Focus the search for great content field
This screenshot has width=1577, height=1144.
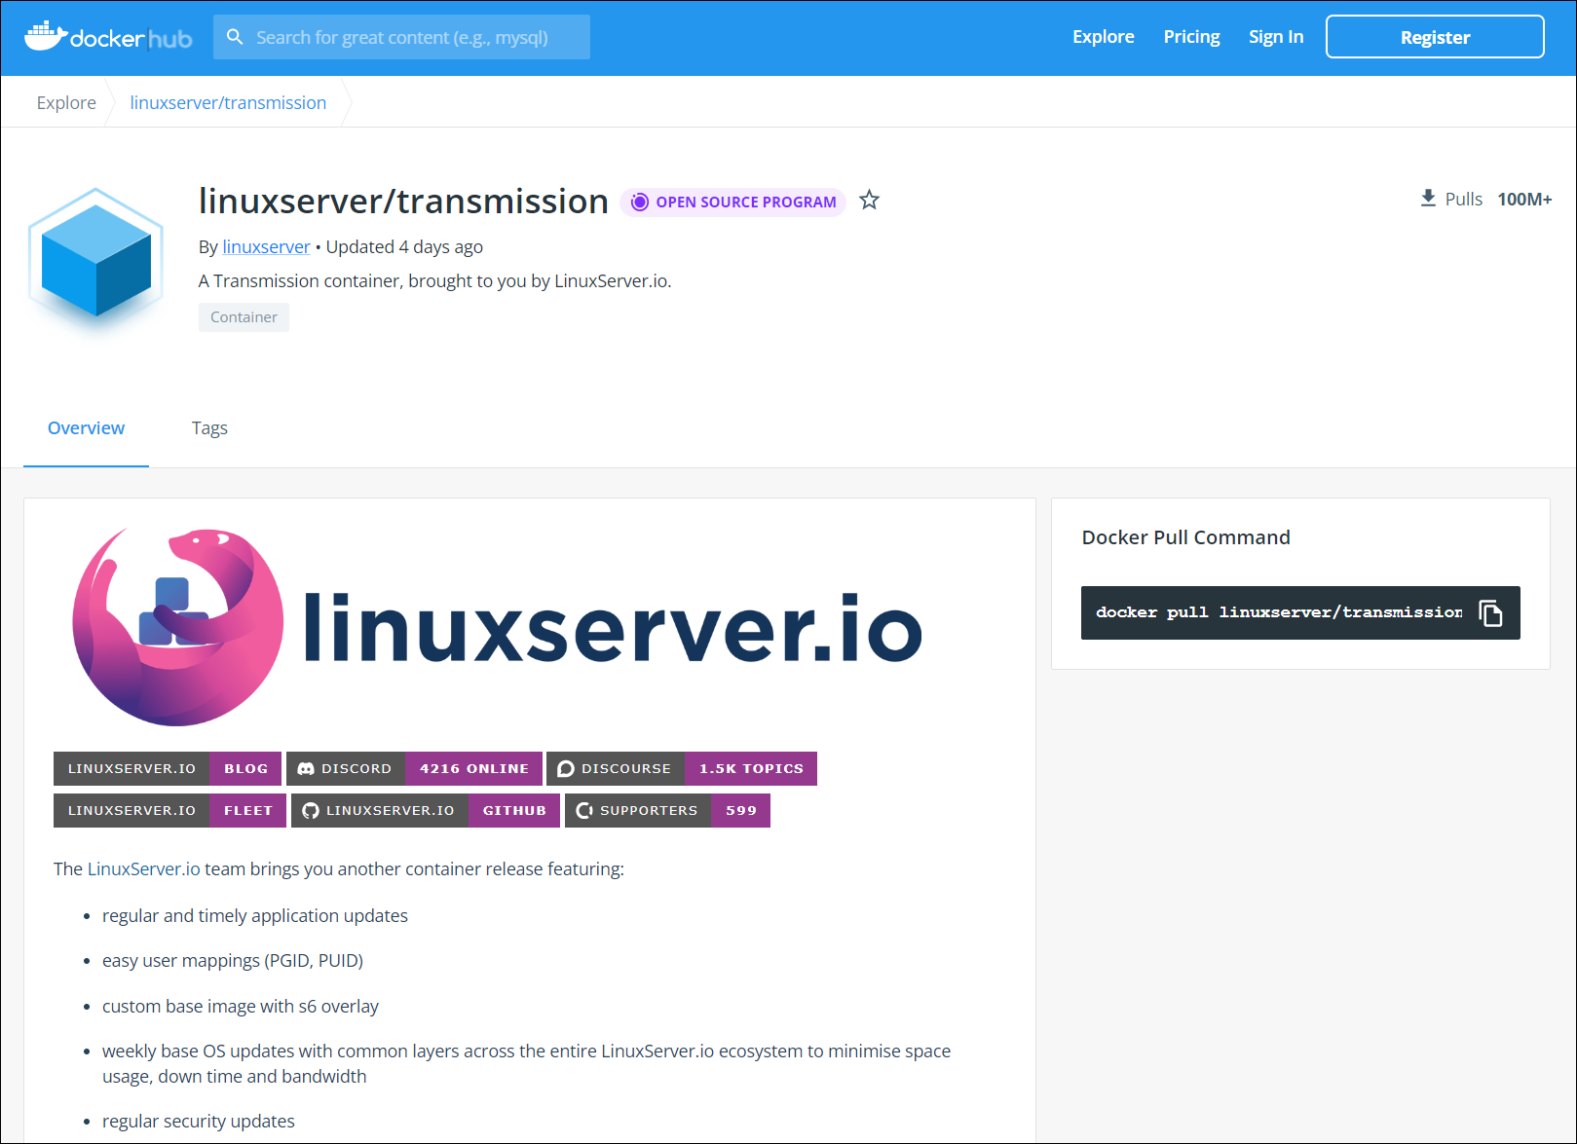point(401,37)
